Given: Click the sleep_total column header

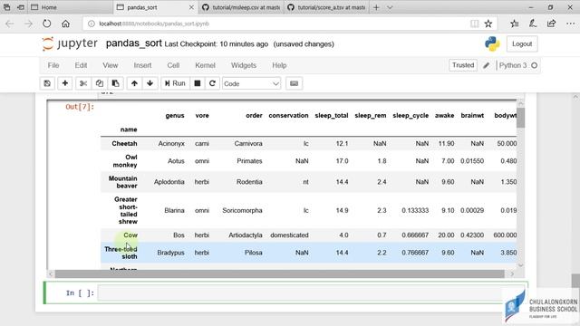Looking at the screenshot, I should coord(332,116).
